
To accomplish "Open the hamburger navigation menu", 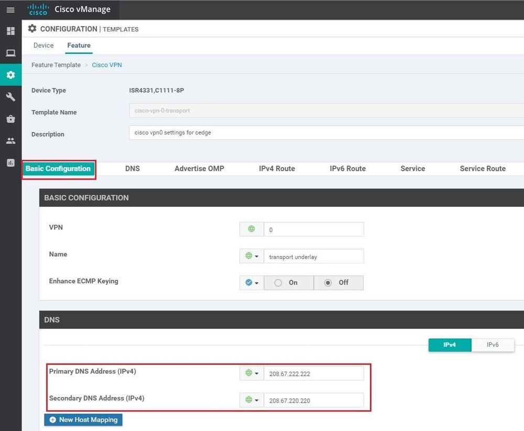I will point(10,9).
